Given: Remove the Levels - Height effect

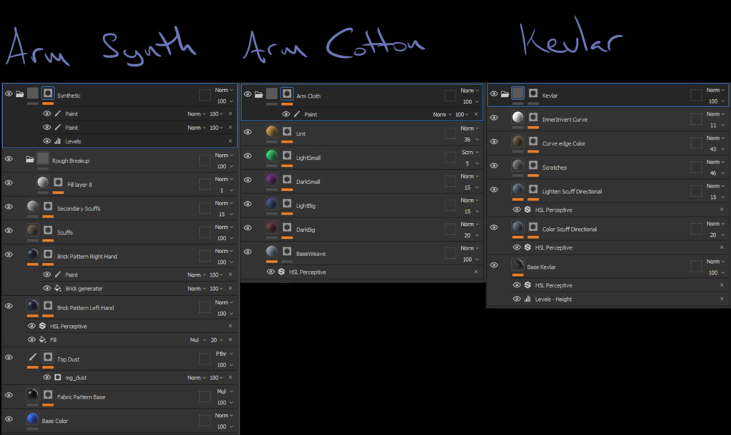Looking at the screenshot, I should pyautogui.click(x=722, y=299).
